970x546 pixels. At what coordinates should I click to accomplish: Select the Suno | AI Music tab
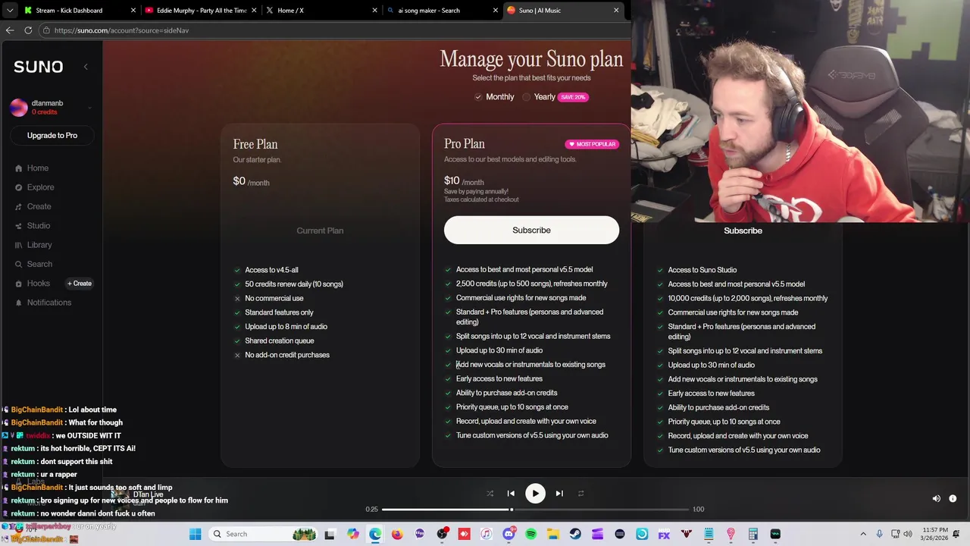pyautogui.click(x=562, y=11)
